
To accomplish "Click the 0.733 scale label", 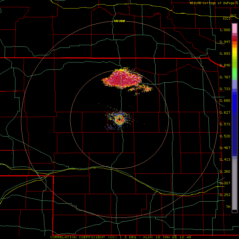I will click(x=225, y=89).
